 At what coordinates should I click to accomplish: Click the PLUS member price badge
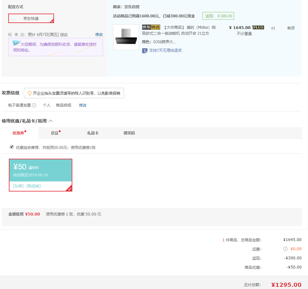click(258, 27)
